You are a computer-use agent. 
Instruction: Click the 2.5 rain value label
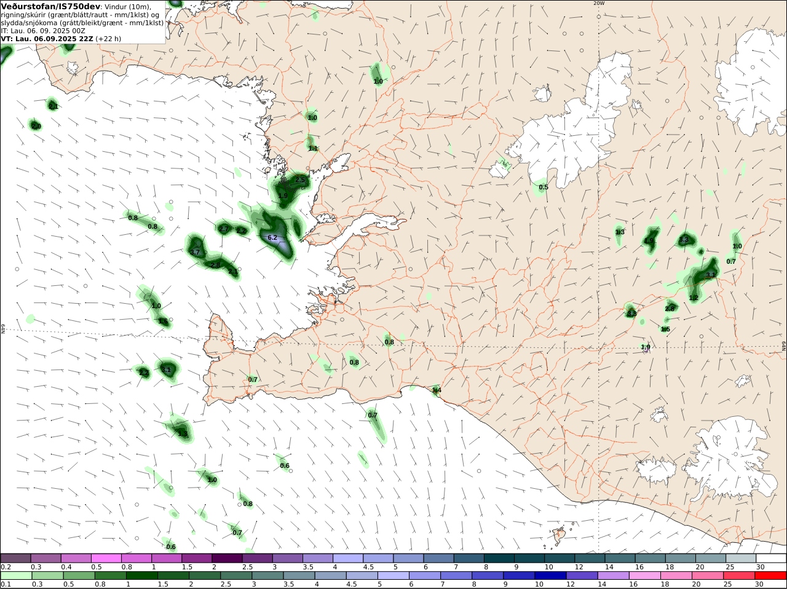click(300, 180)
